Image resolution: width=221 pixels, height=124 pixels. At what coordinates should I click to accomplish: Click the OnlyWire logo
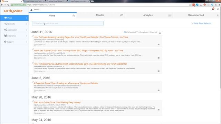[13, 11]
